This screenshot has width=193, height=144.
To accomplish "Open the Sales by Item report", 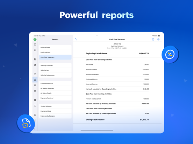I will tap(55, 70).
